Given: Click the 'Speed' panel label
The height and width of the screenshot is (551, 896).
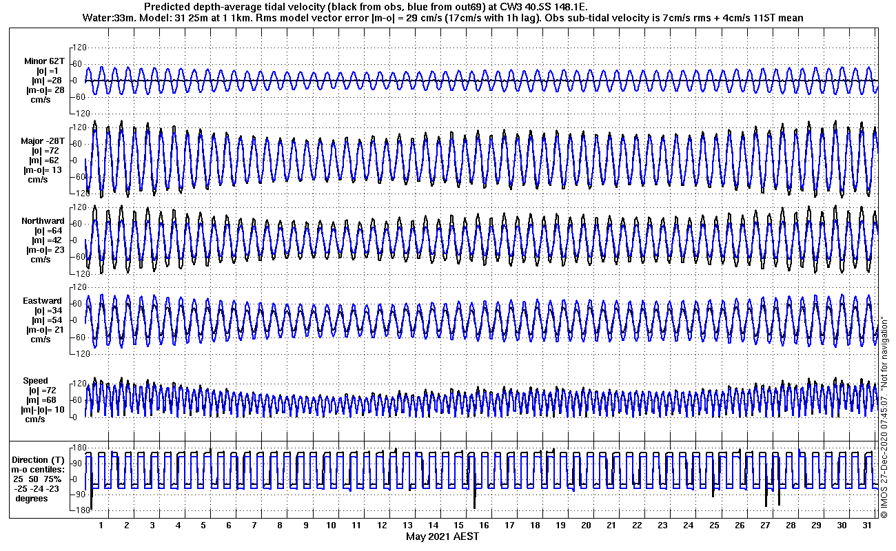Looking at the screenshot, I should (36, 381).
